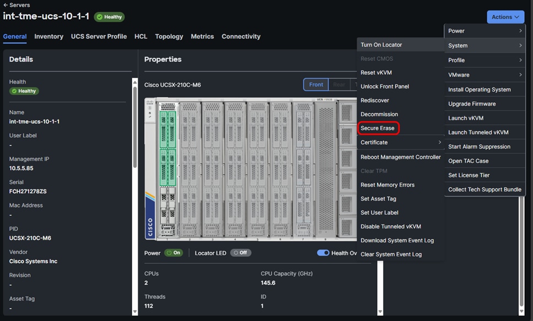Viewport: 533px width, 321px height.
Task: Click Details panel scroll-down arrow
Action: (135, 312)
